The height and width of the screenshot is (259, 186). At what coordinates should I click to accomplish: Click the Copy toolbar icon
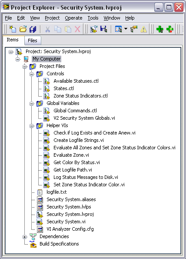tap(58, 29)
